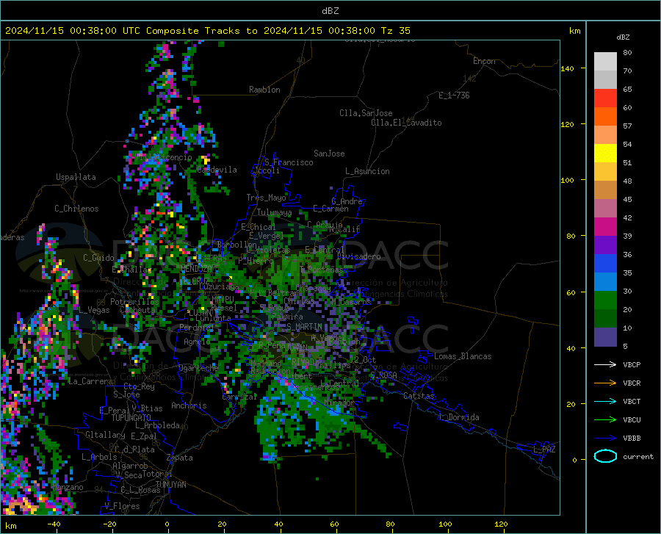This screenshot has height=534, width=661.
Task: Click the 'L_PAZ' map label
Action: coord(544,450)
